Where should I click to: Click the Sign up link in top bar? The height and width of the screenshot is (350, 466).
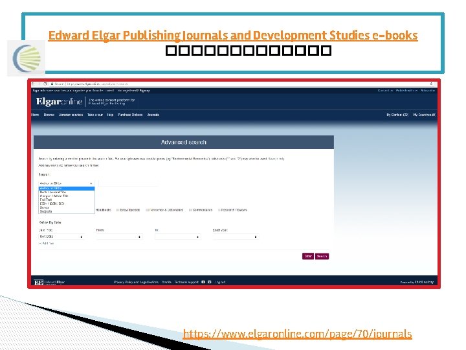(145, 91)
